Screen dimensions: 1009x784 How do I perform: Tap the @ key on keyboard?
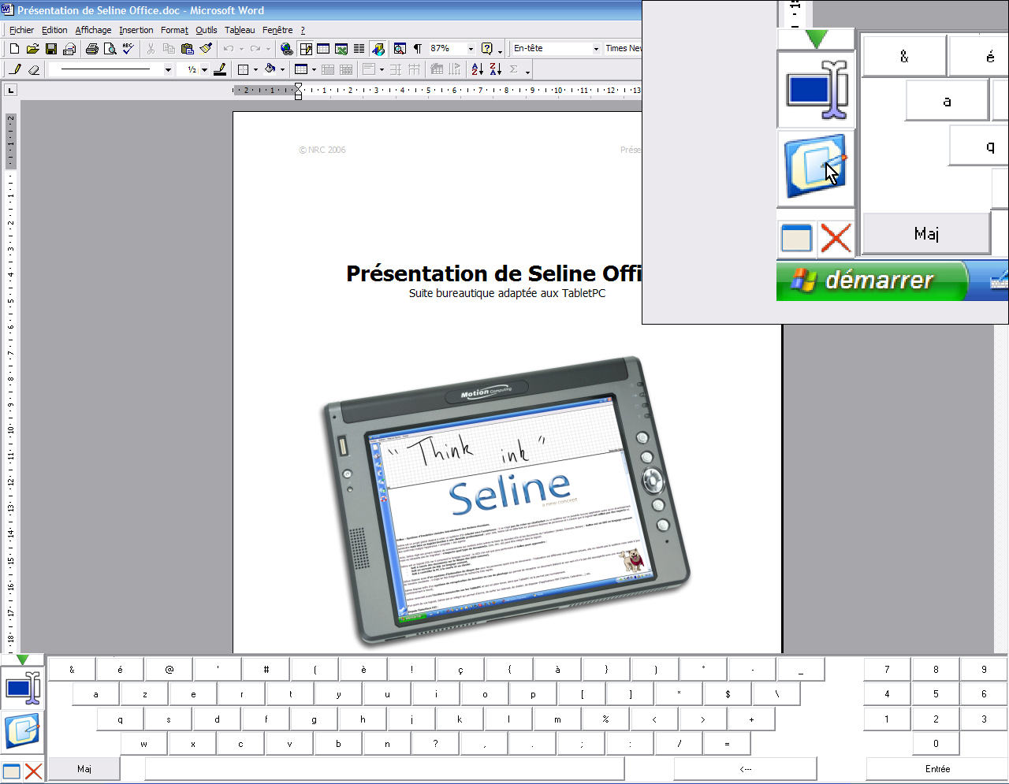(169, 670)
